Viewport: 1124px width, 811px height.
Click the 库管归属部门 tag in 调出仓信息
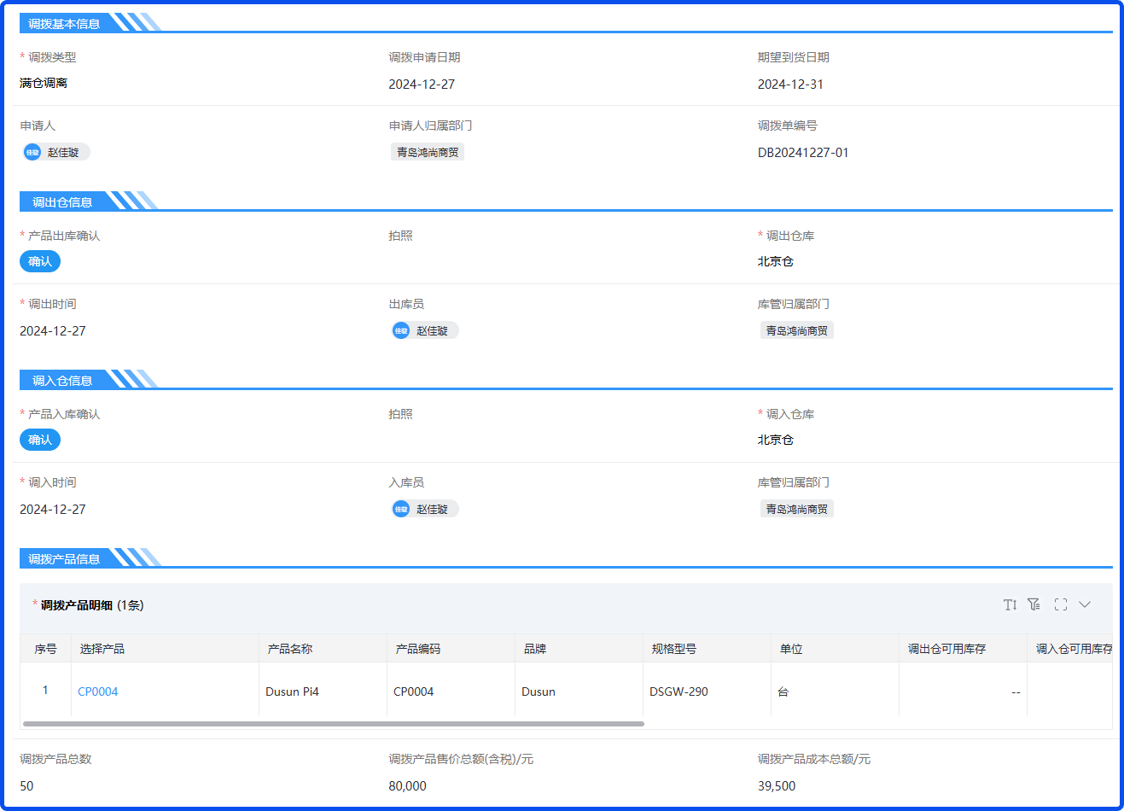pyautogui.click(x=796, y=330)
